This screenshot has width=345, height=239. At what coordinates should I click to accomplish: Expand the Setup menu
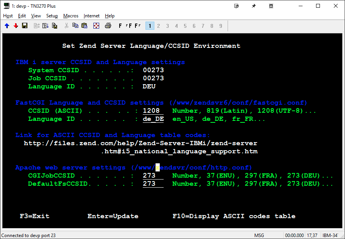point(52,16)
